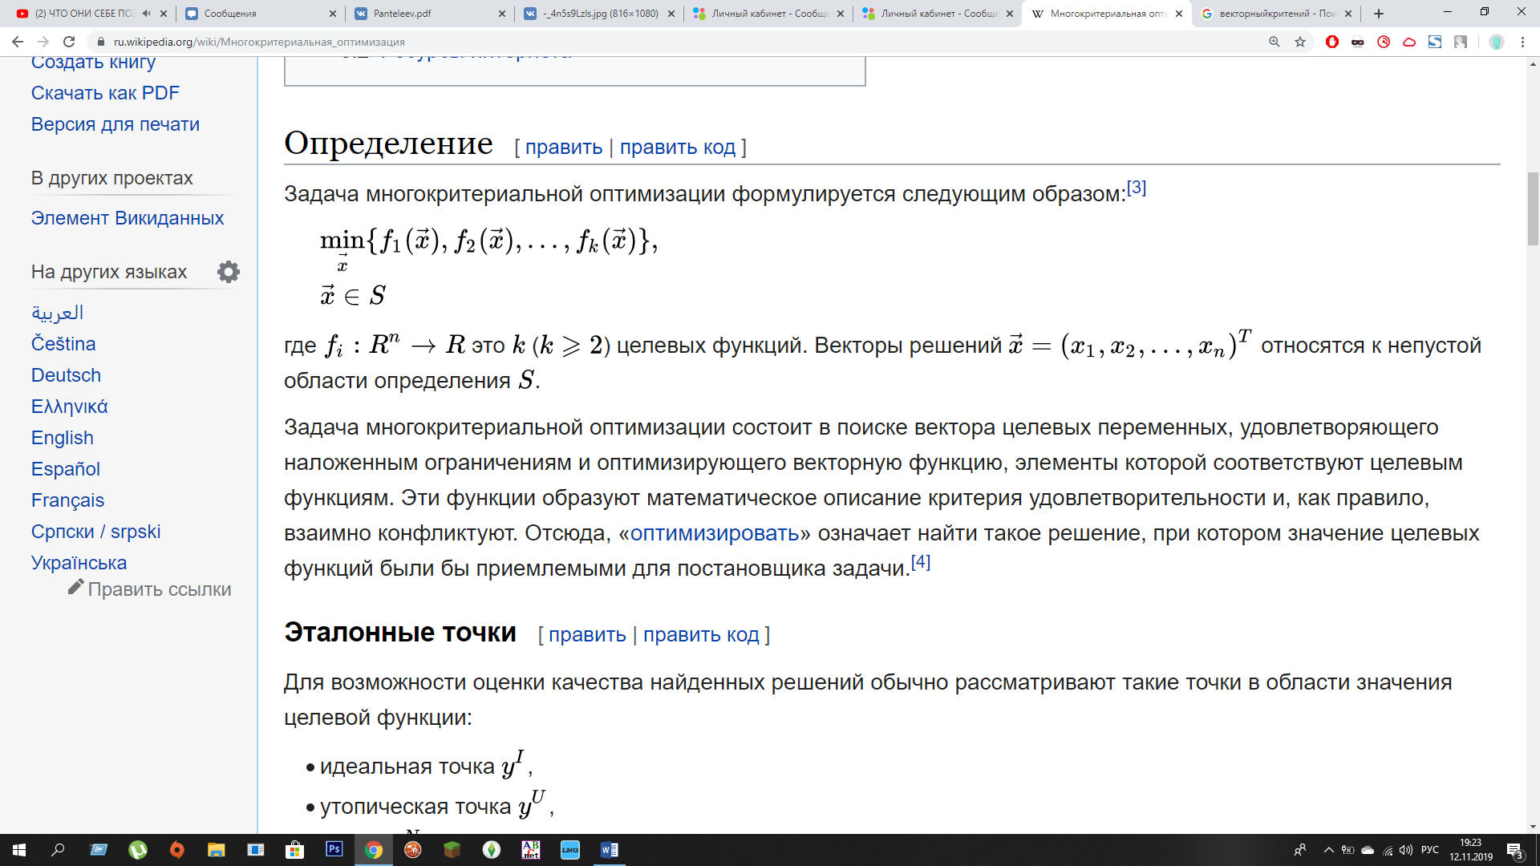Show hidden system tray icons
Screen dimensions: 1540x866
[1329, 850]
